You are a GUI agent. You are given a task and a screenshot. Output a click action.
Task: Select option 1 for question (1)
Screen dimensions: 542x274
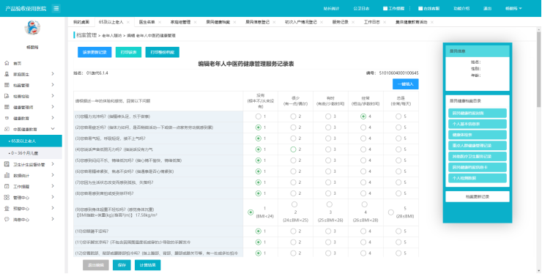coord(259,116)
